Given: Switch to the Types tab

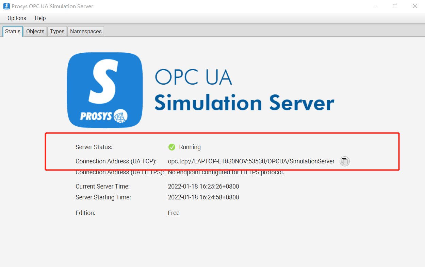Looking at the screenshot, I should [57, 31].
